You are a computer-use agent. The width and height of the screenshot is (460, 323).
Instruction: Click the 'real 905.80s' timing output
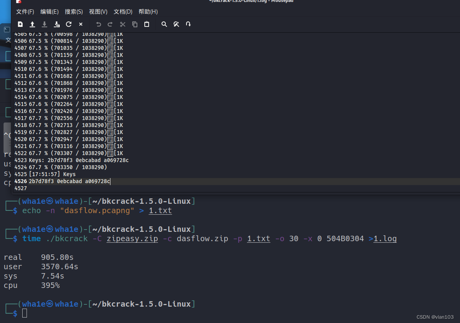click(x=39, y=257)
